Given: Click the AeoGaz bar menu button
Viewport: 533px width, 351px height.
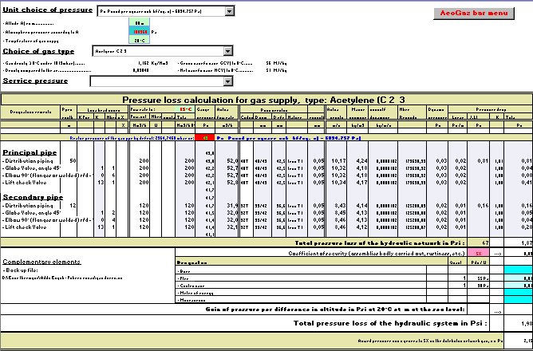Looking at the screenshot, I should [473, 14].
